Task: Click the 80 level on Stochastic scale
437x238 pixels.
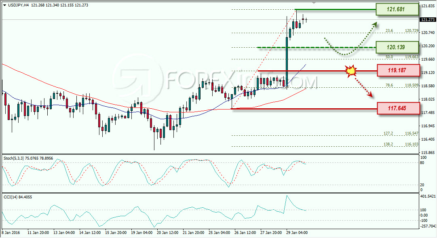Action: pos(422,163)
